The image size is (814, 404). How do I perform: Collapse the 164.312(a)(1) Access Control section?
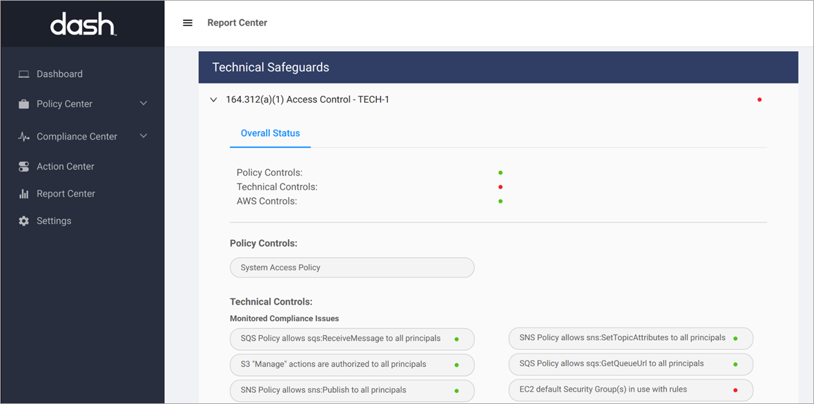point(213,99)
